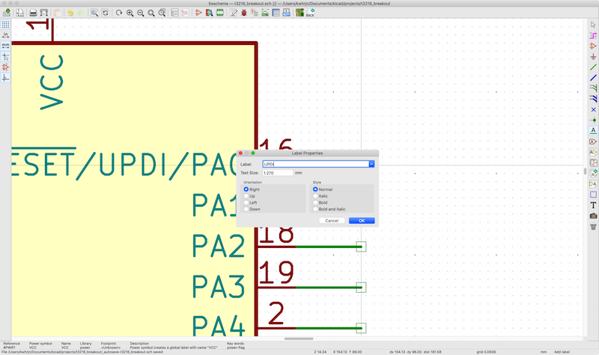Screen dimensions: 599x355
Task: Open page settings from the toolbar
Action: [20, 13]
